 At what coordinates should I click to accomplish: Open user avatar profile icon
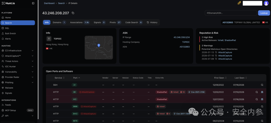point(266,3)
